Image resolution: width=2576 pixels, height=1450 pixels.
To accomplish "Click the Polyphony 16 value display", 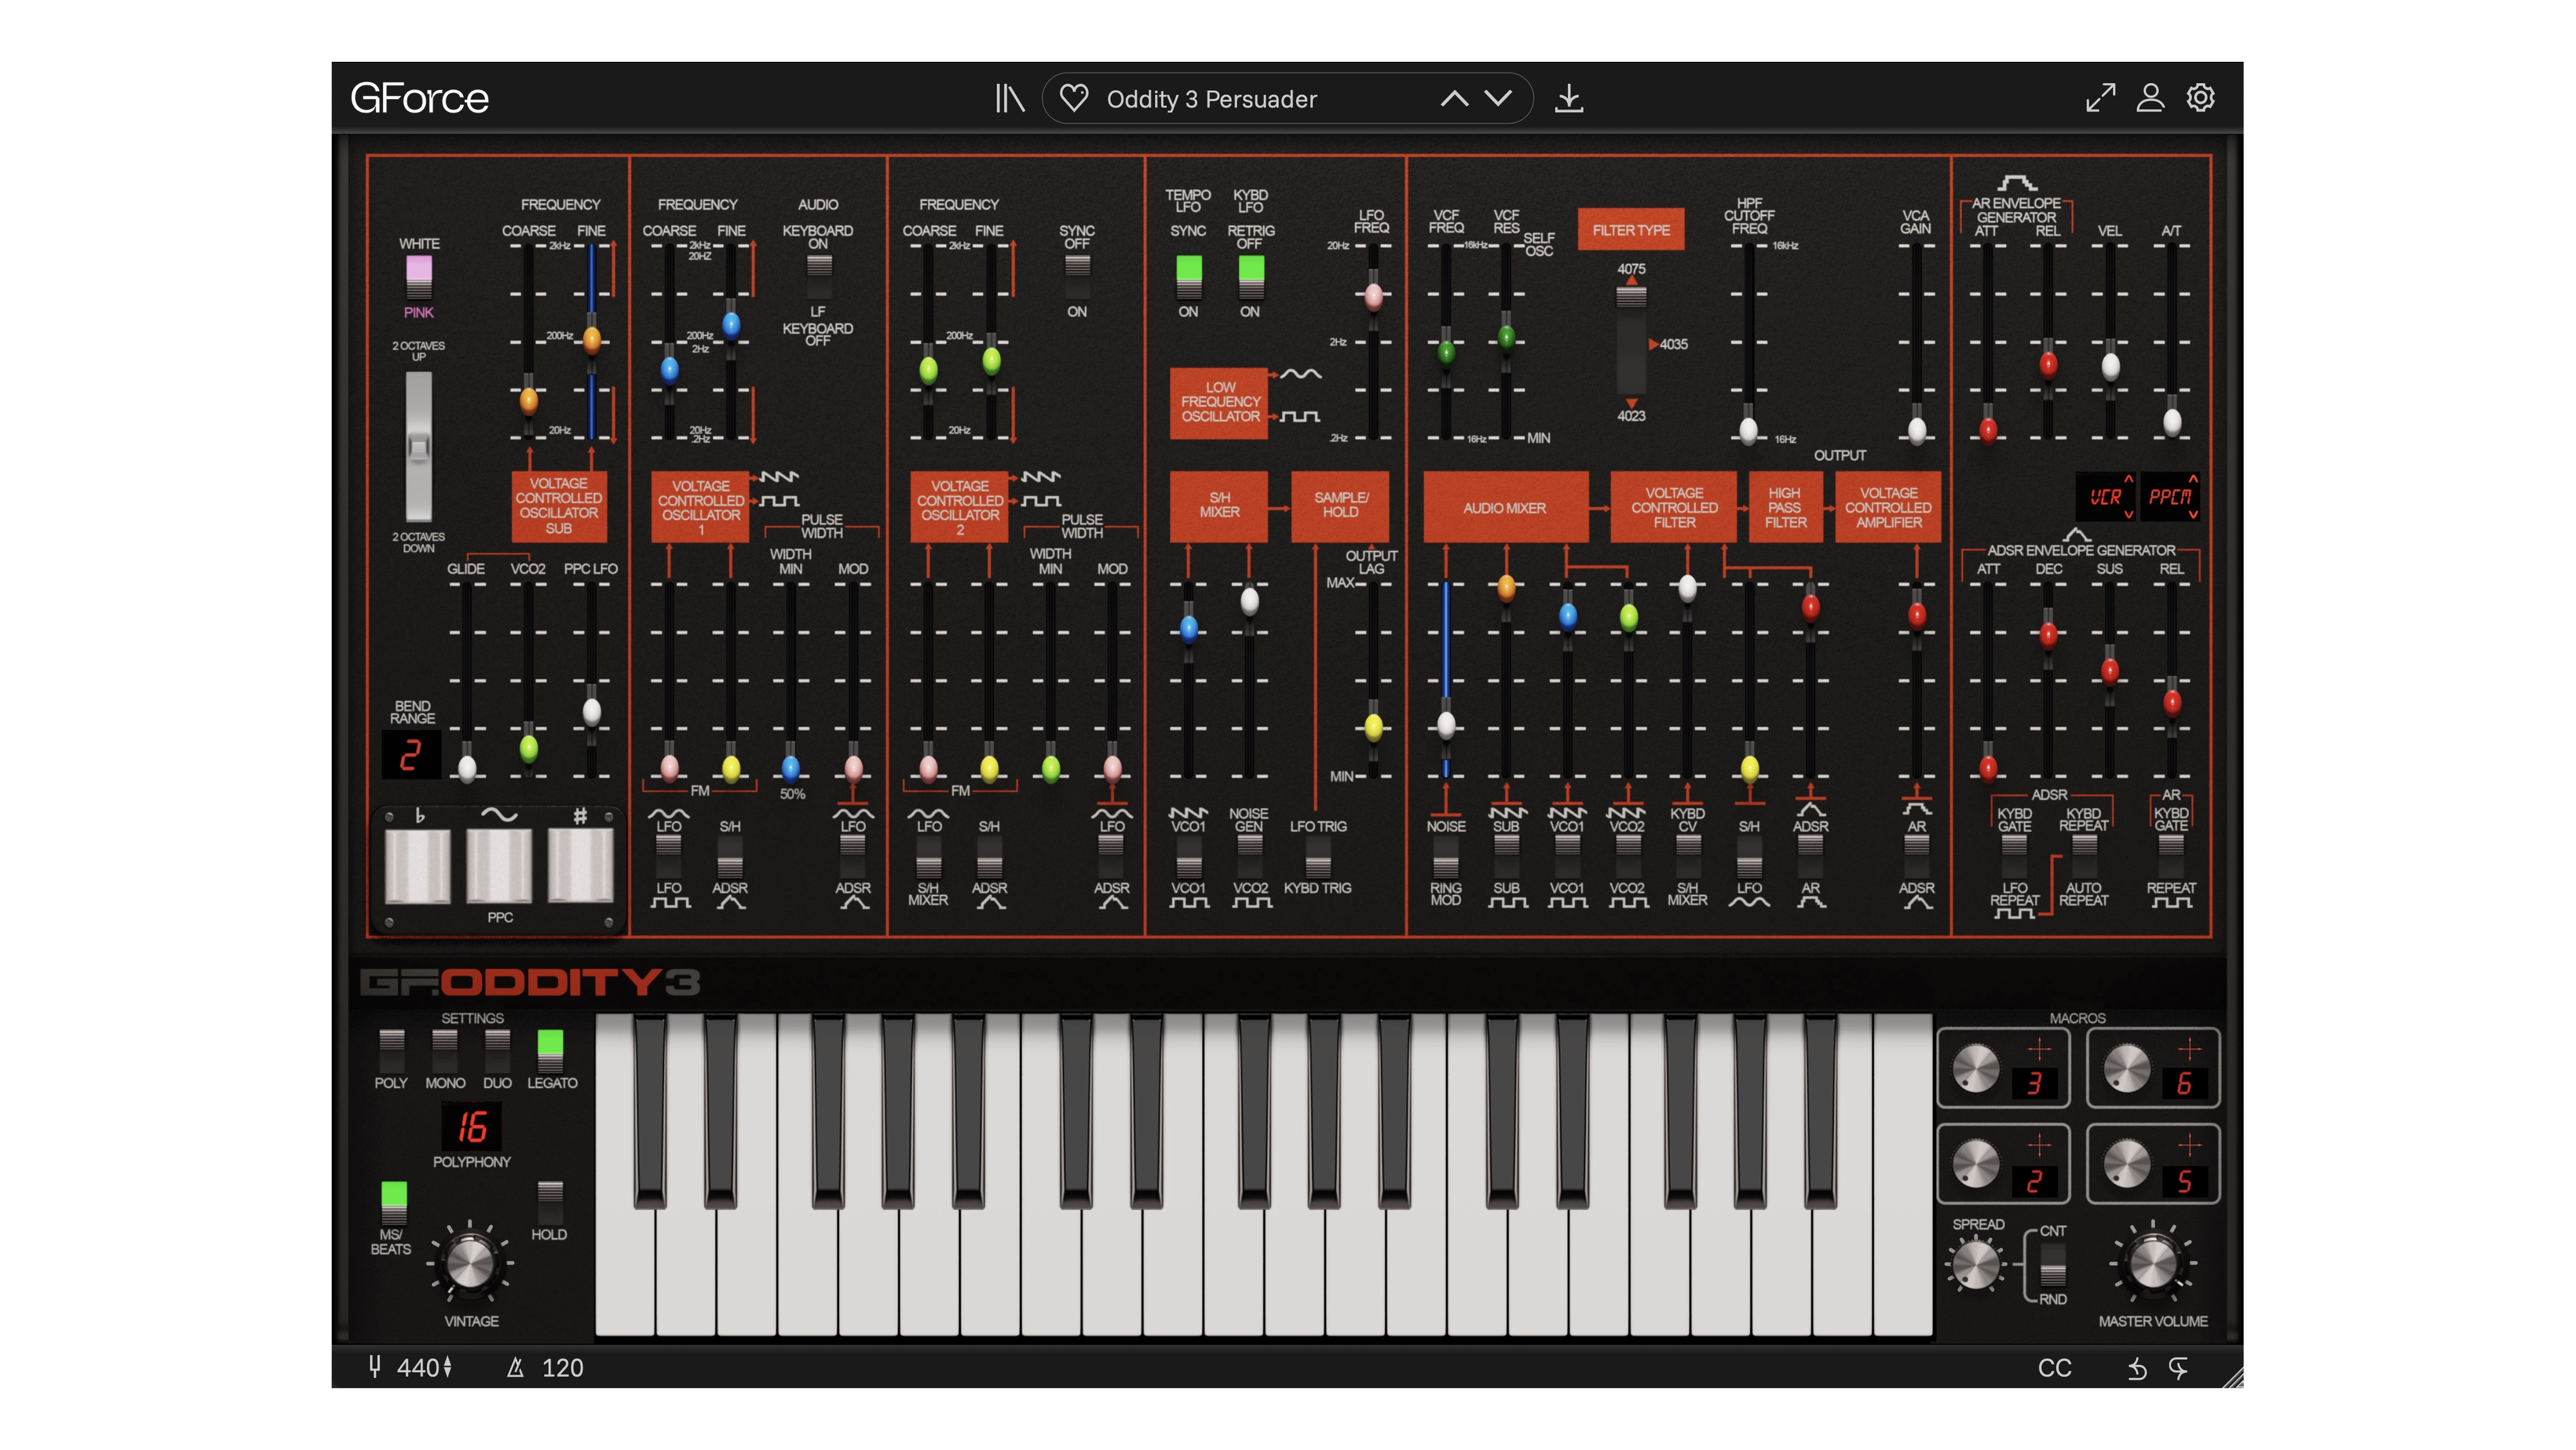I will 472,1127.
